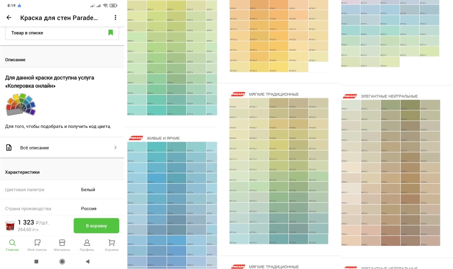
Task: Click the Характеристики section heading
Action: point(22,172)
